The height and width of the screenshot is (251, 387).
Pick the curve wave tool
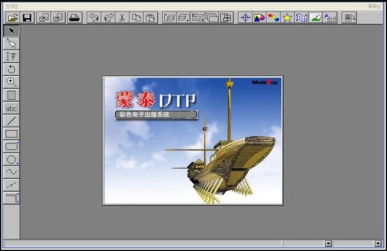point(11,172)
